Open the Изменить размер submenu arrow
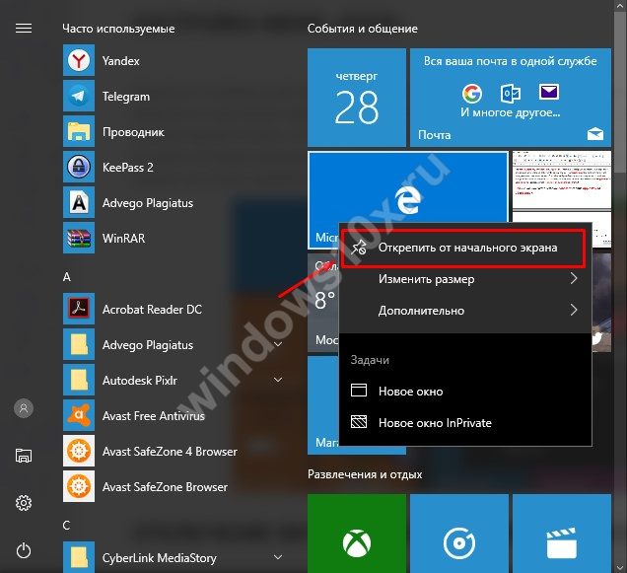This screenshot has width=627, height=573. point(574,278)
